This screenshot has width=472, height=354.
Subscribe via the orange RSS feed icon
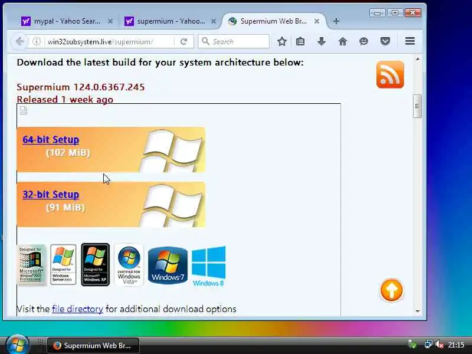(x=390, y=74)
